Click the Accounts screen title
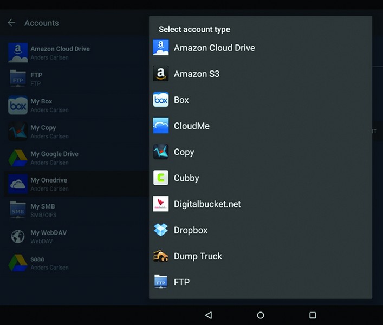Screen dimensions: 383x325 tap(42, 23)
